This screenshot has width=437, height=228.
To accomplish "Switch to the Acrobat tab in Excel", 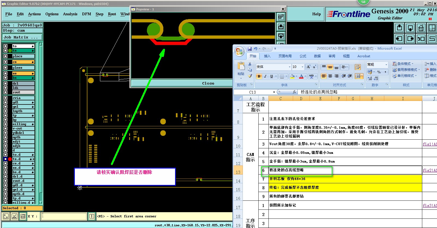I will pyautogui.click(x=364, y=56).
